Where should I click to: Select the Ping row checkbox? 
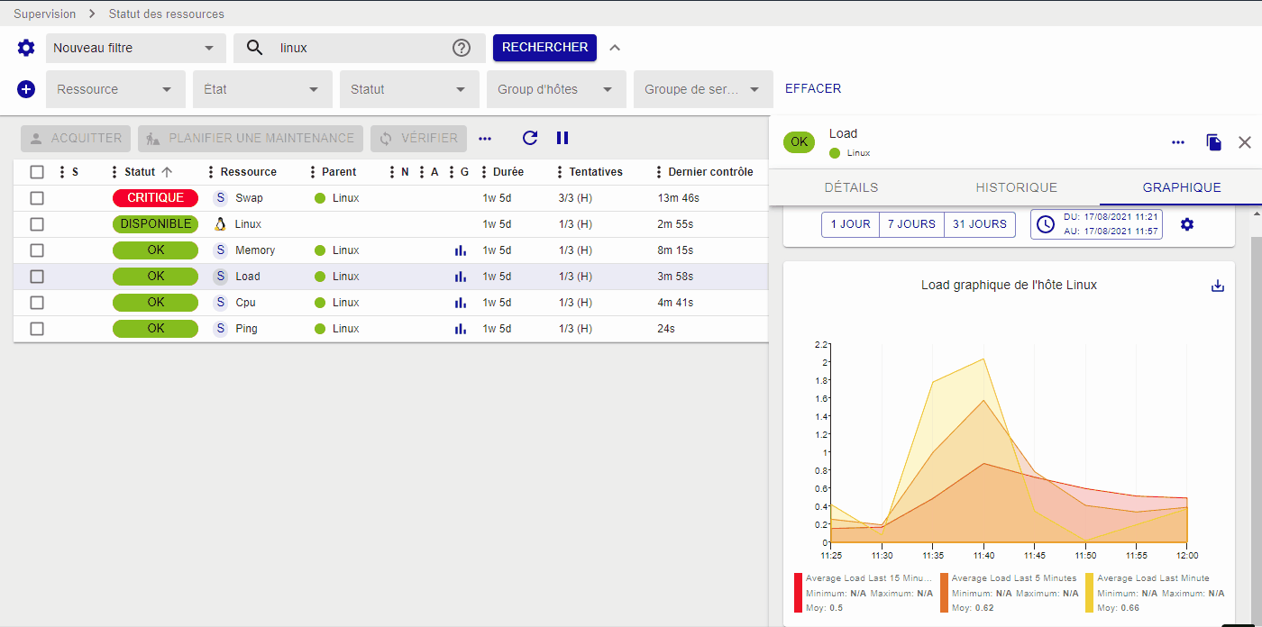coord(37,329)
